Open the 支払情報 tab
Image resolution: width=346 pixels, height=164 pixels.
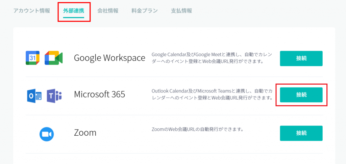tap(181, 10)
